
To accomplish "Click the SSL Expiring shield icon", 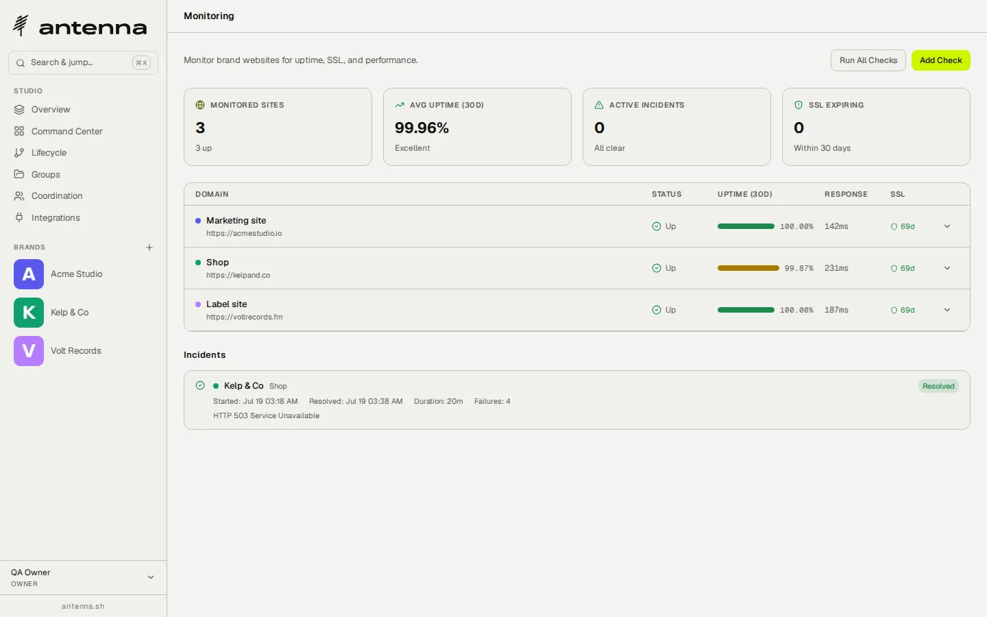I will point(799,105).
